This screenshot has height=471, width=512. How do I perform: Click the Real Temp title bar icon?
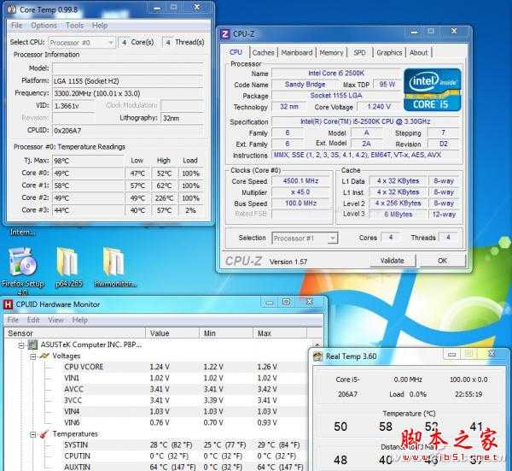(317, 356)
